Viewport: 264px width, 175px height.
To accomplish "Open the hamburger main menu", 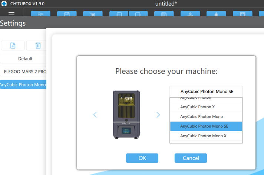I will 11,14.
